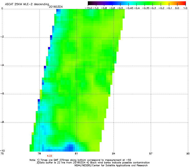The image size is (190, 167).
Task: Click the "87" longitude axis label
Action: [151, 154]
